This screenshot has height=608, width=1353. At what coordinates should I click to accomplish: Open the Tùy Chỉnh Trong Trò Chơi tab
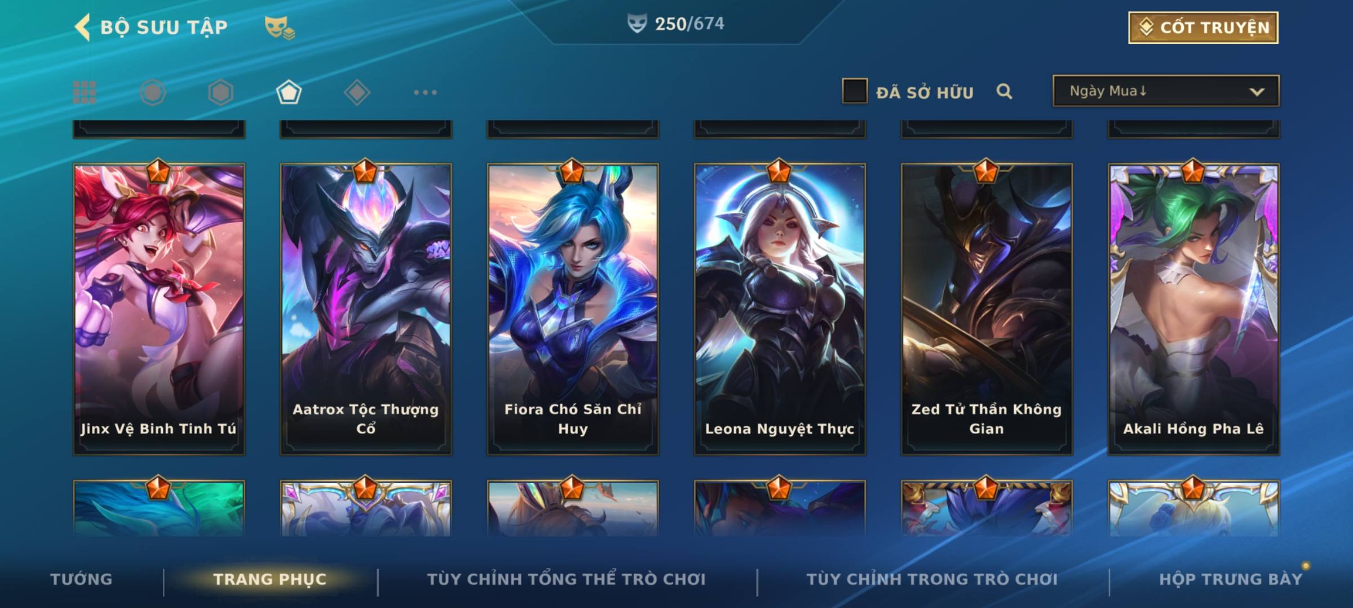[x=932, y=579]
